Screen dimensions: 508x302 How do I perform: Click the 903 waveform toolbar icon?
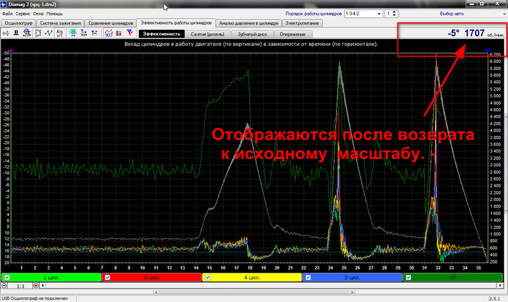(x=109, y=33)
